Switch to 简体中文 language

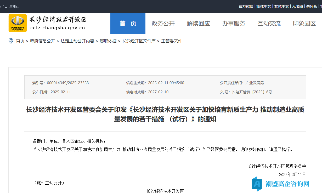click(x=264, y=6)
